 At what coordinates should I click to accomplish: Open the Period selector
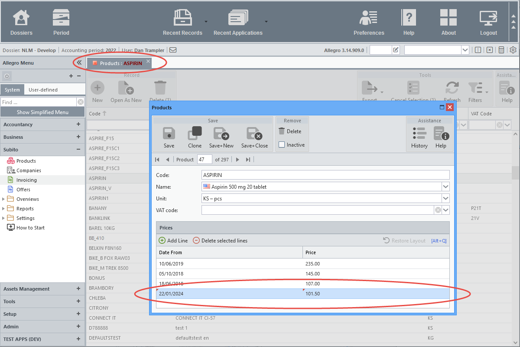click(61, 23)
